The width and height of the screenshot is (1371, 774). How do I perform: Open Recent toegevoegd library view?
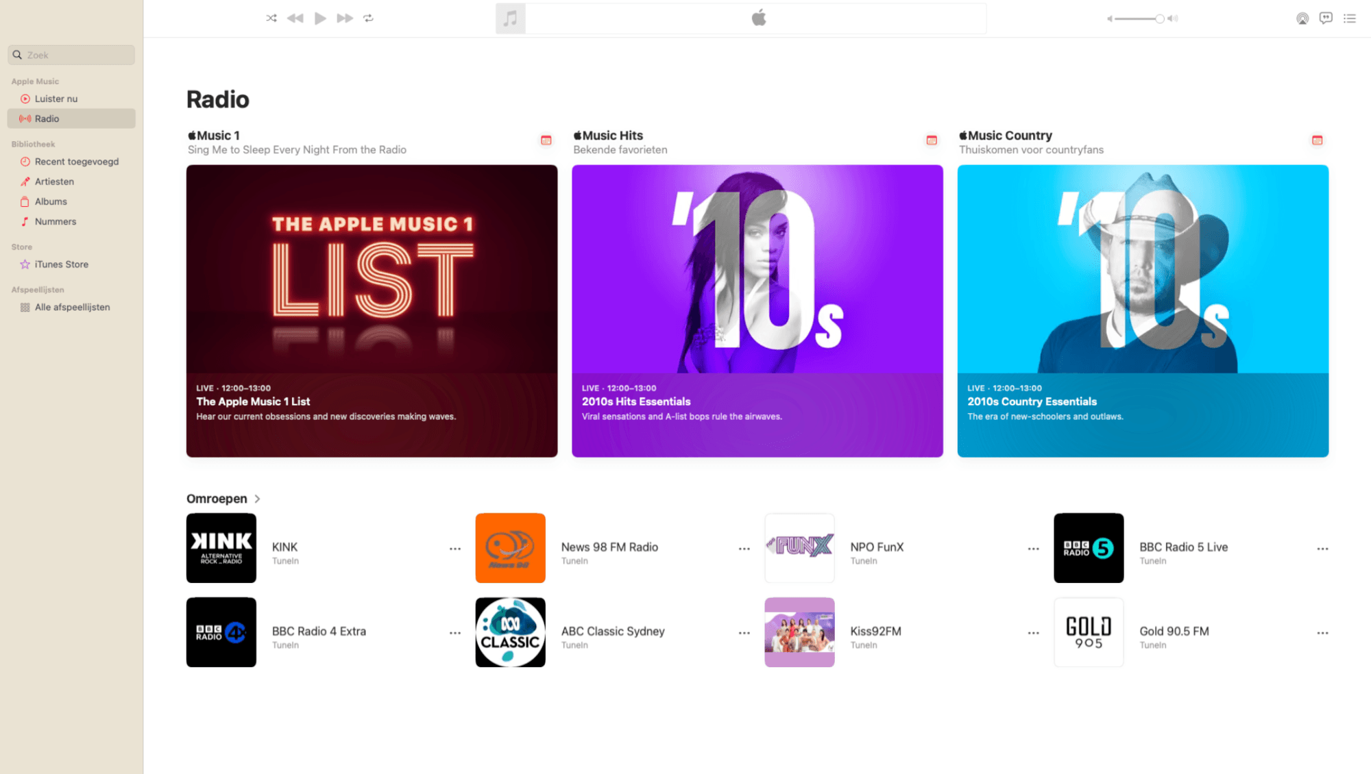point(71,162)
